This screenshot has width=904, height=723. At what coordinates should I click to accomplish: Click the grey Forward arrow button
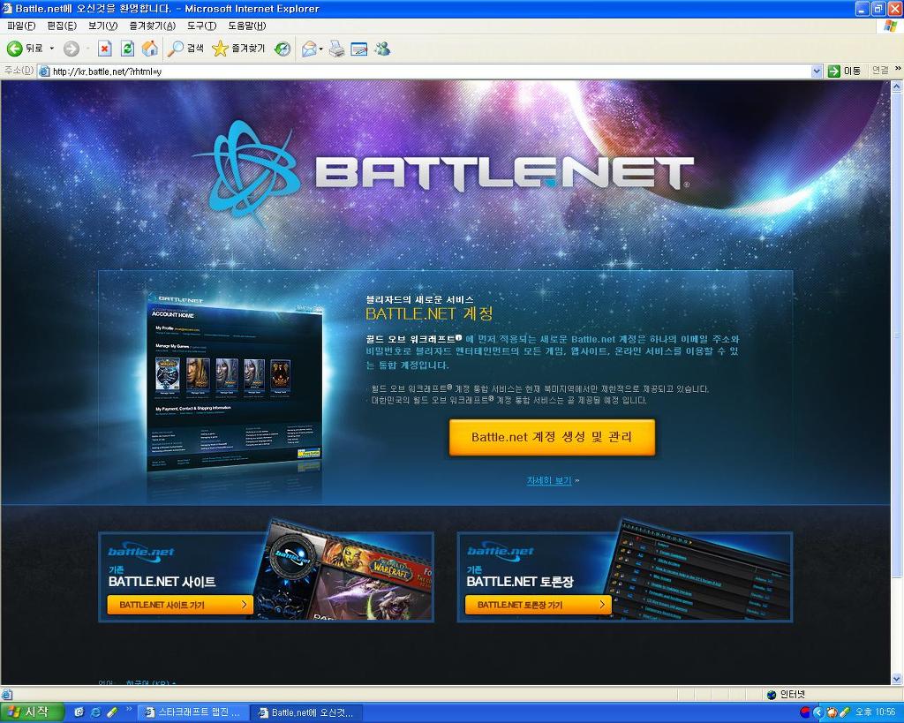tap(71, 49)
